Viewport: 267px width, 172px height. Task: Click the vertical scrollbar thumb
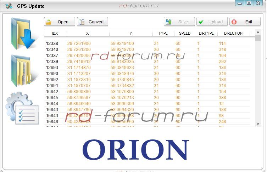click(x=258, y=38)
